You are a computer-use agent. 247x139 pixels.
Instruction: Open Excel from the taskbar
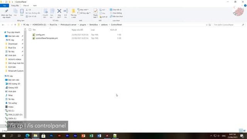[91, 136]
